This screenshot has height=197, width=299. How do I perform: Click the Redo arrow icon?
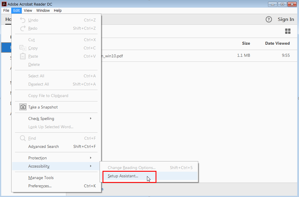tap(23, 28)
